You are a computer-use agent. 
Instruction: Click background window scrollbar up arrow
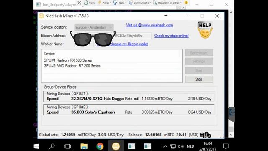pyautogui.click(x=231, y=13)
